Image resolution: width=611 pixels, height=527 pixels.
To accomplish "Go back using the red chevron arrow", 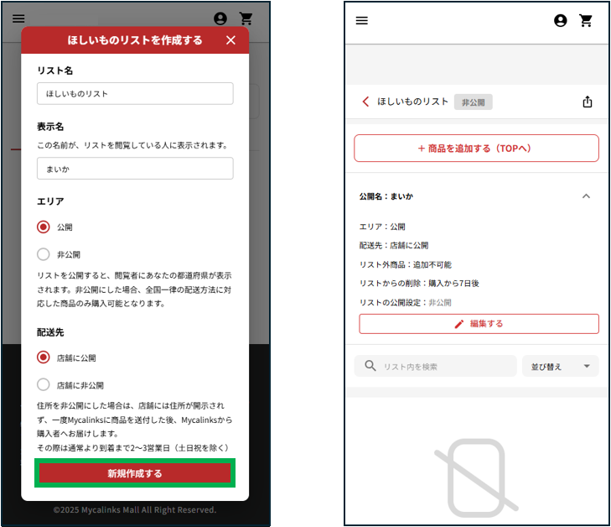I will 365,102.
